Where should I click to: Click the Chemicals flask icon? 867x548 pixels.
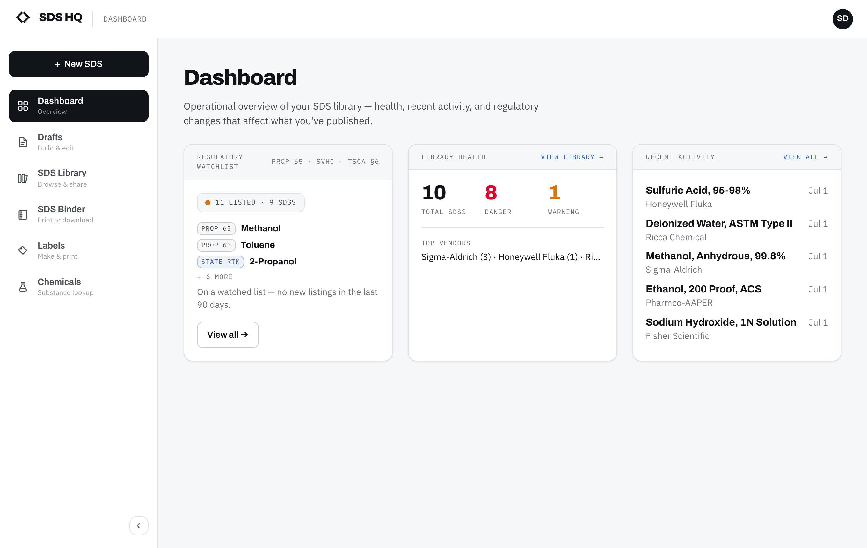click(23, 287)
